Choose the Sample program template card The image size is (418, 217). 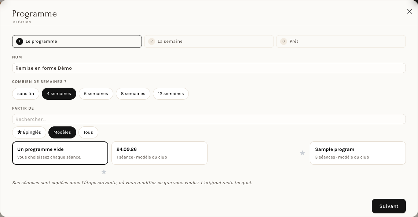pos(358,153)
